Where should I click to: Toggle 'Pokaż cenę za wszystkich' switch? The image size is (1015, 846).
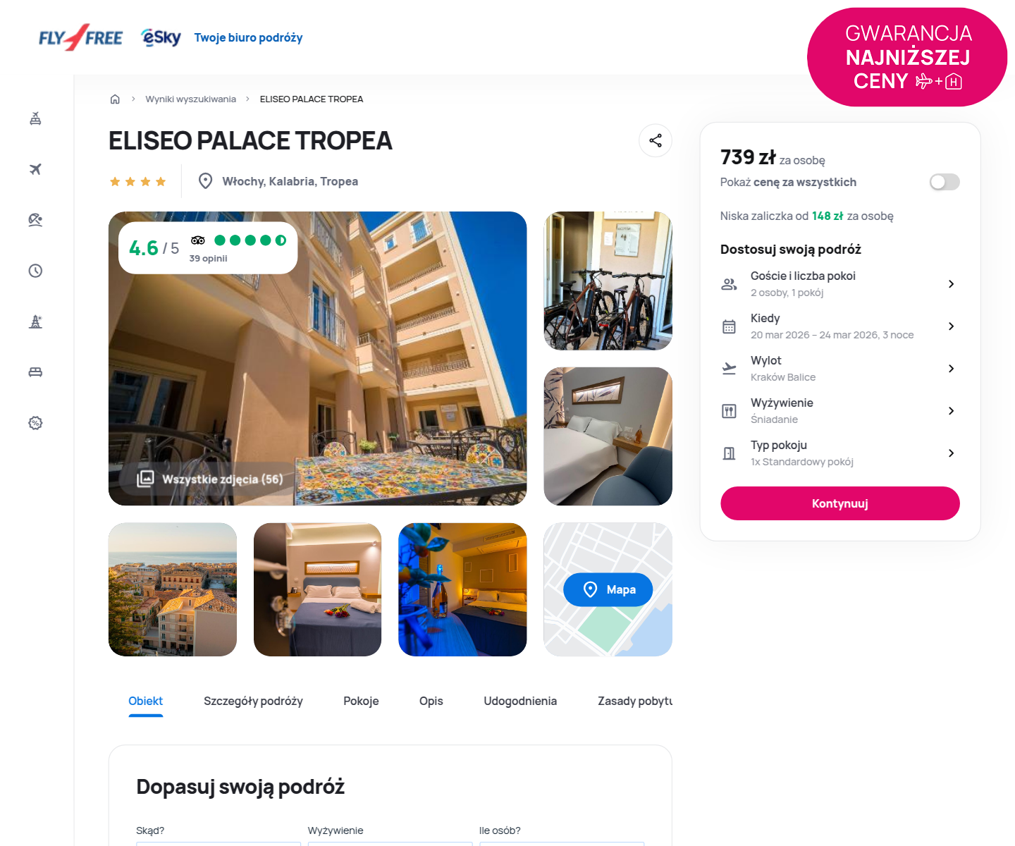point(945,182)
